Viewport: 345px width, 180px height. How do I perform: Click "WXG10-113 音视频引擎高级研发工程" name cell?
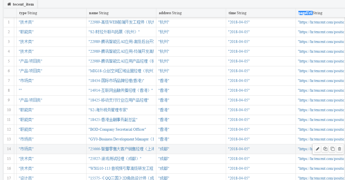121,169
